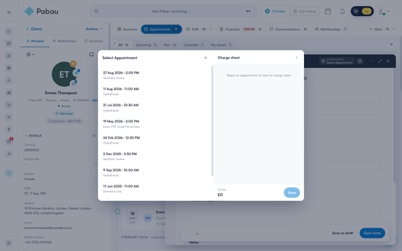
Task: Click the Pabau logo
Action: click(41, 11)
